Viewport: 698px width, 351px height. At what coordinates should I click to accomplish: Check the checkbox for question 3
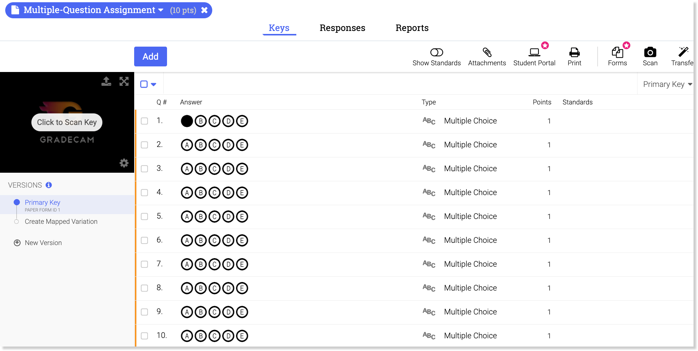click(x=145, y=169)
